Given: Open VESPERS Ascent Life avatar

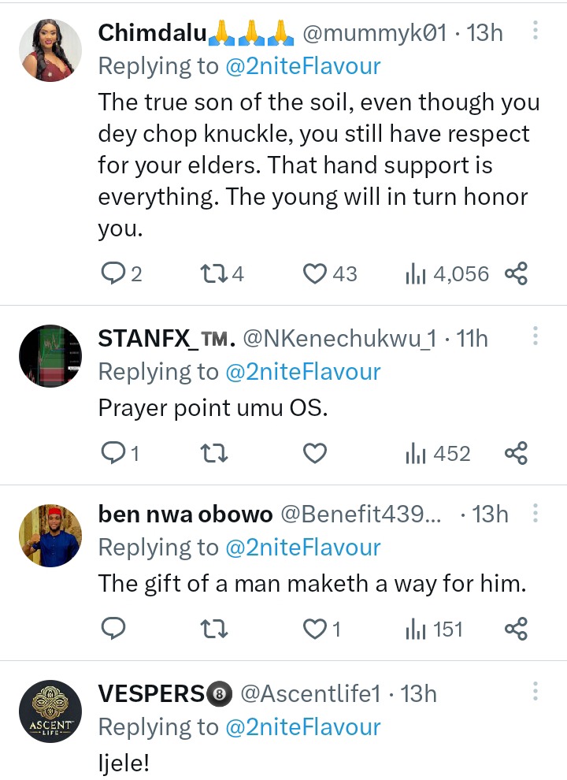Looking at the screenshot, I should click(x=50, y=711).
